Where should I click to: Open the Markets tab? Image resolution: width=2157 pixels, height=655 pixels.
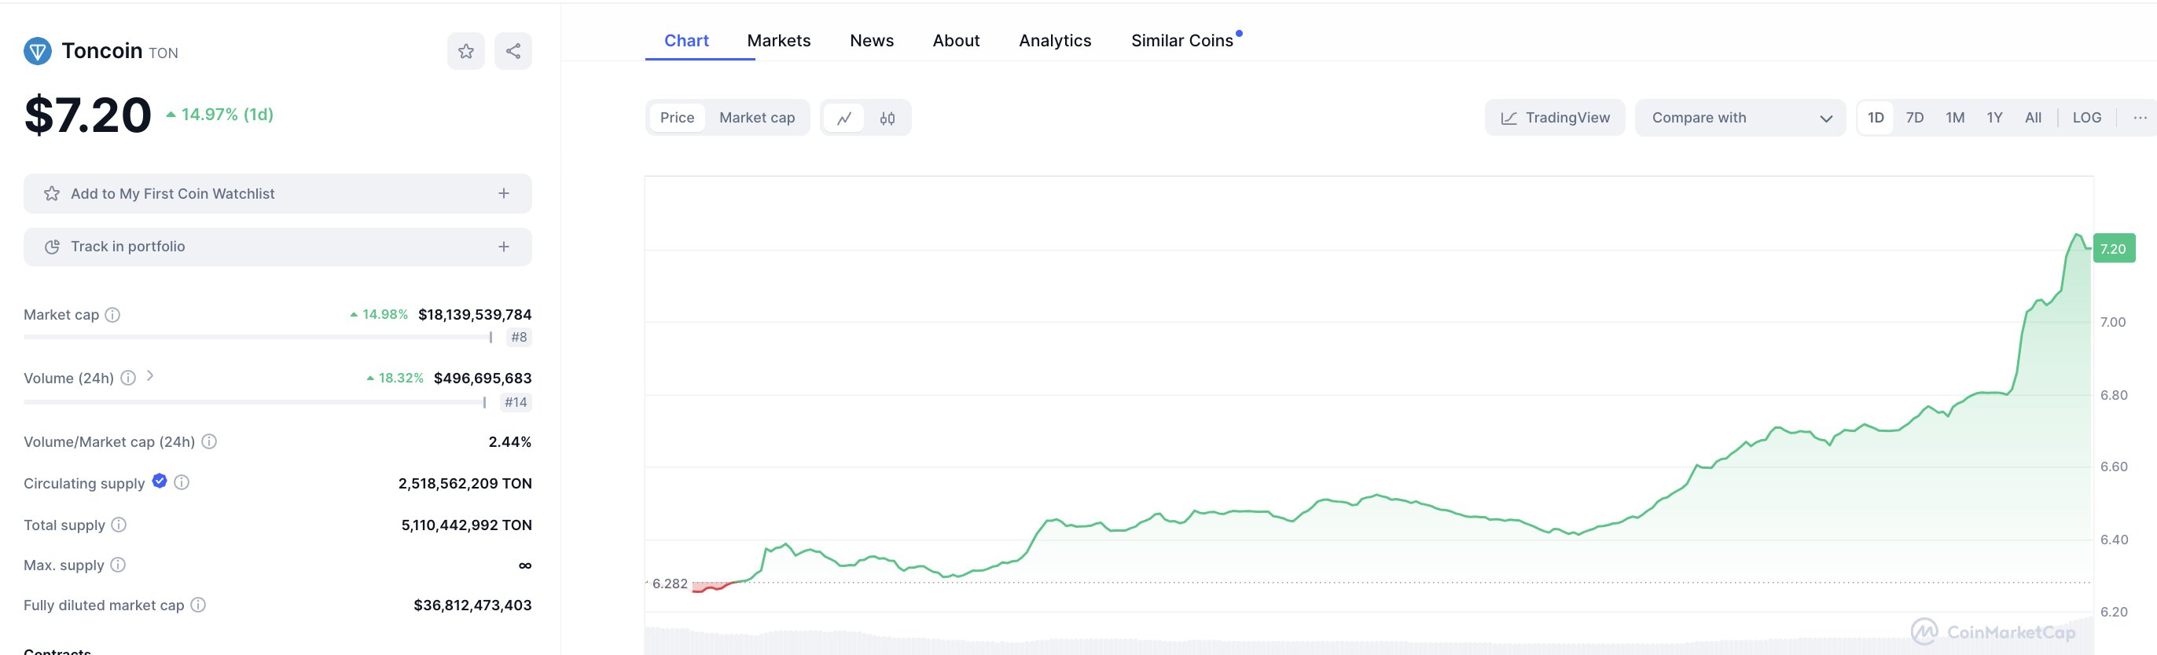pos(779,40)
